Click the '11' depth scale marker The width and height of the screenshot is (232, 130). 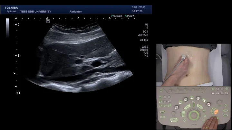(18, 93)
